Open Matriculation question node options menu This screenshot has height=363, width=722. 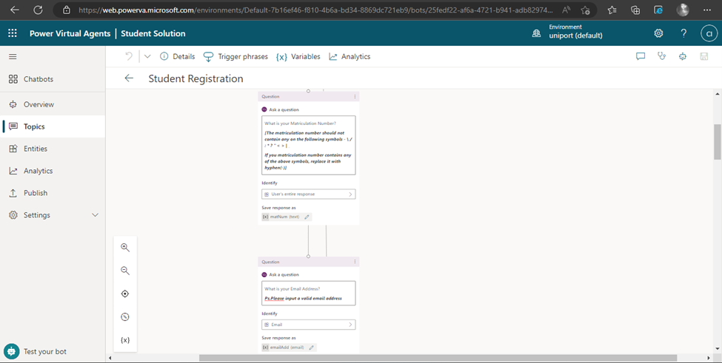355,97
